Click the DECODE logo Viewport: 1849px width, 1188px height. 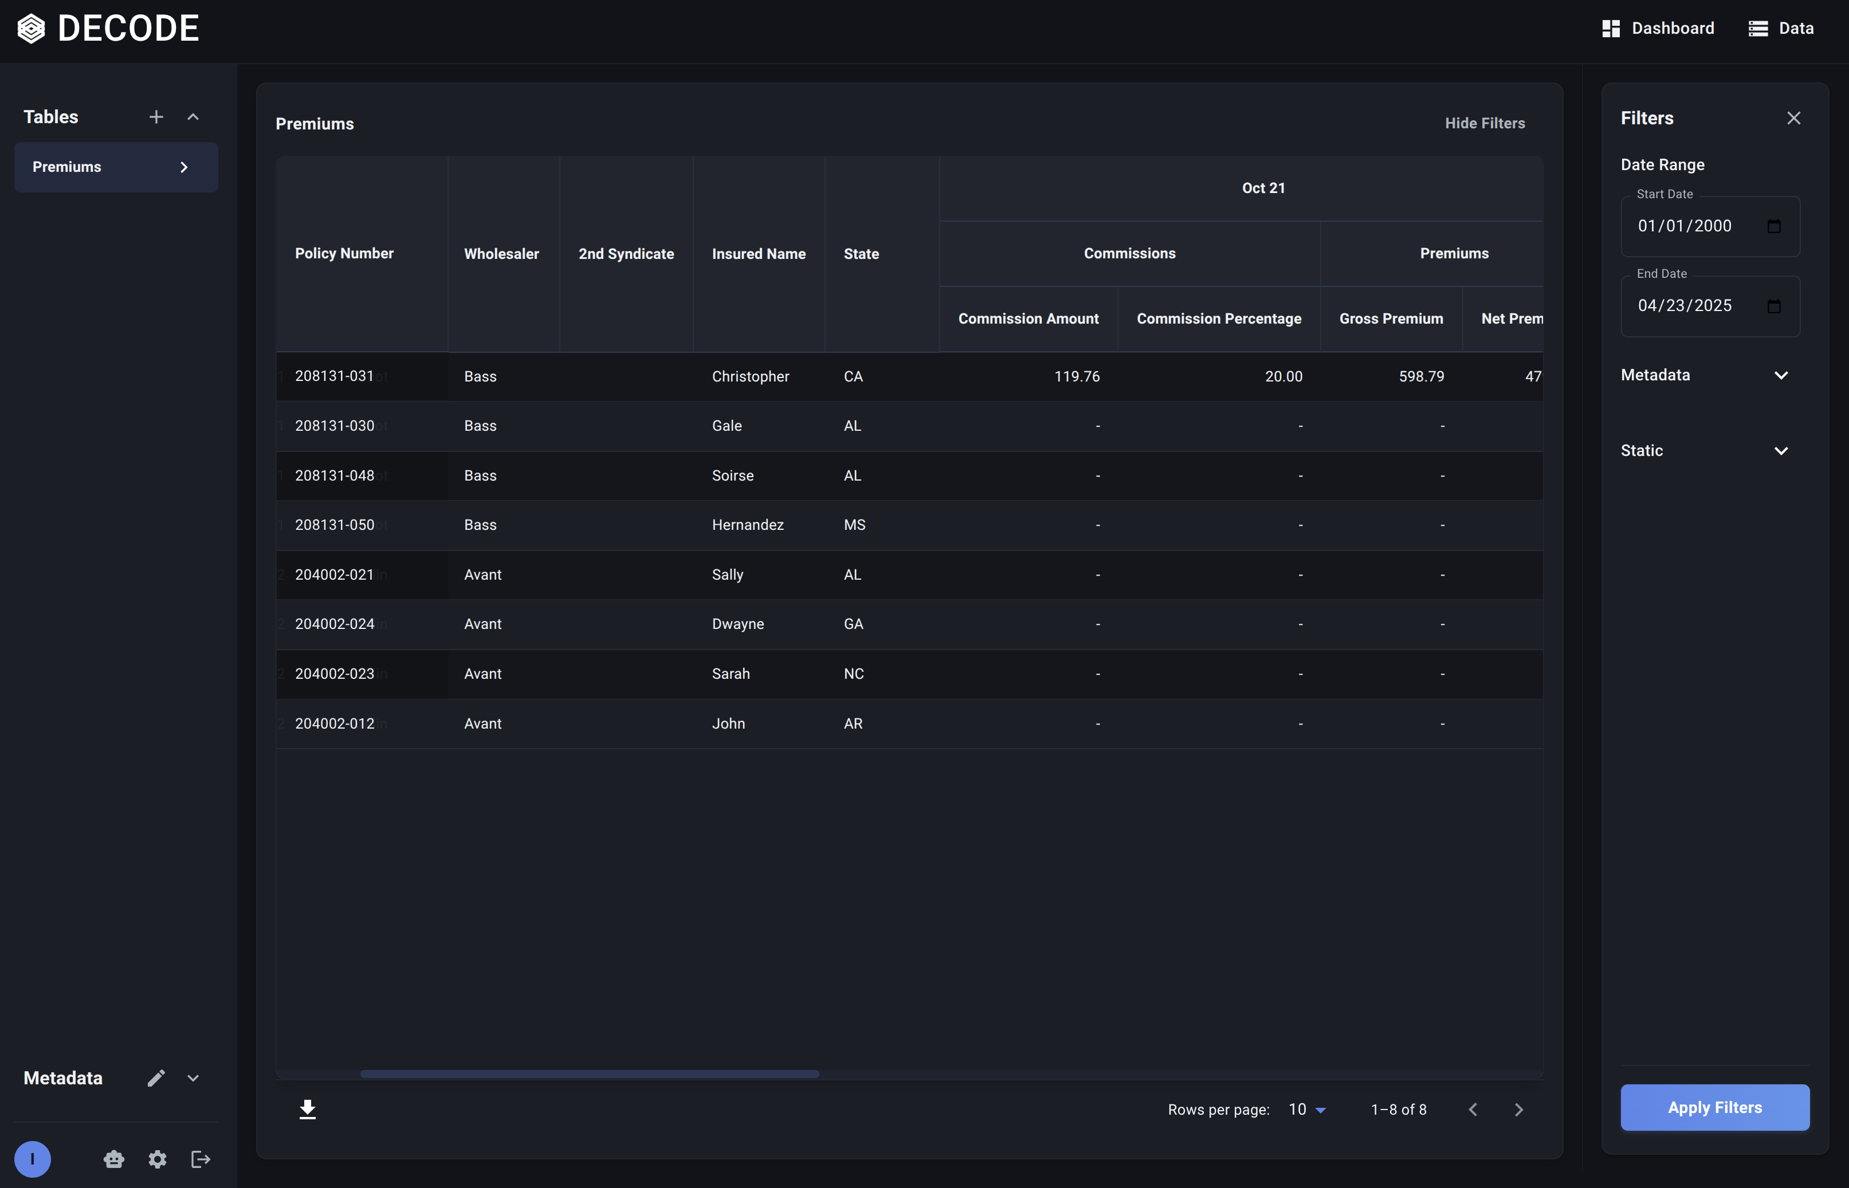[107, 29]
